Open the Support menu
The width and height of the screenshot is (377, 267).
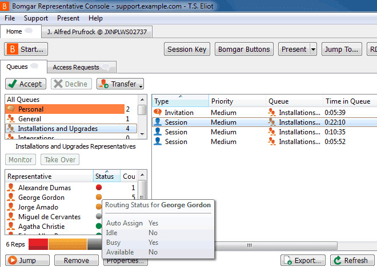[36, 18]
